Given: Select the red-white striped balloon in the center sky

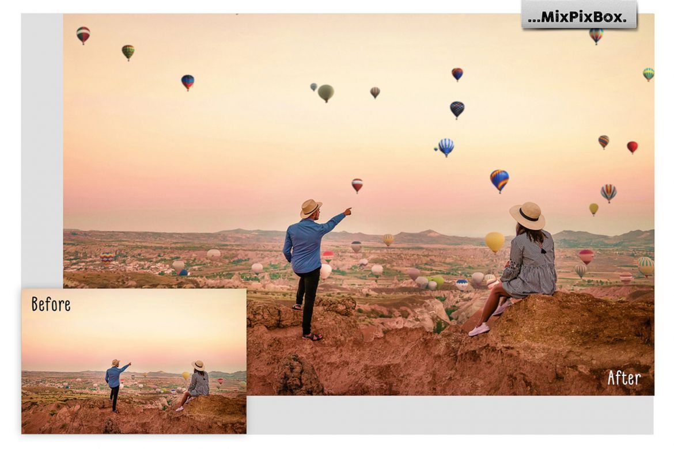Looking at the screenshot, I should pos(357,184).
